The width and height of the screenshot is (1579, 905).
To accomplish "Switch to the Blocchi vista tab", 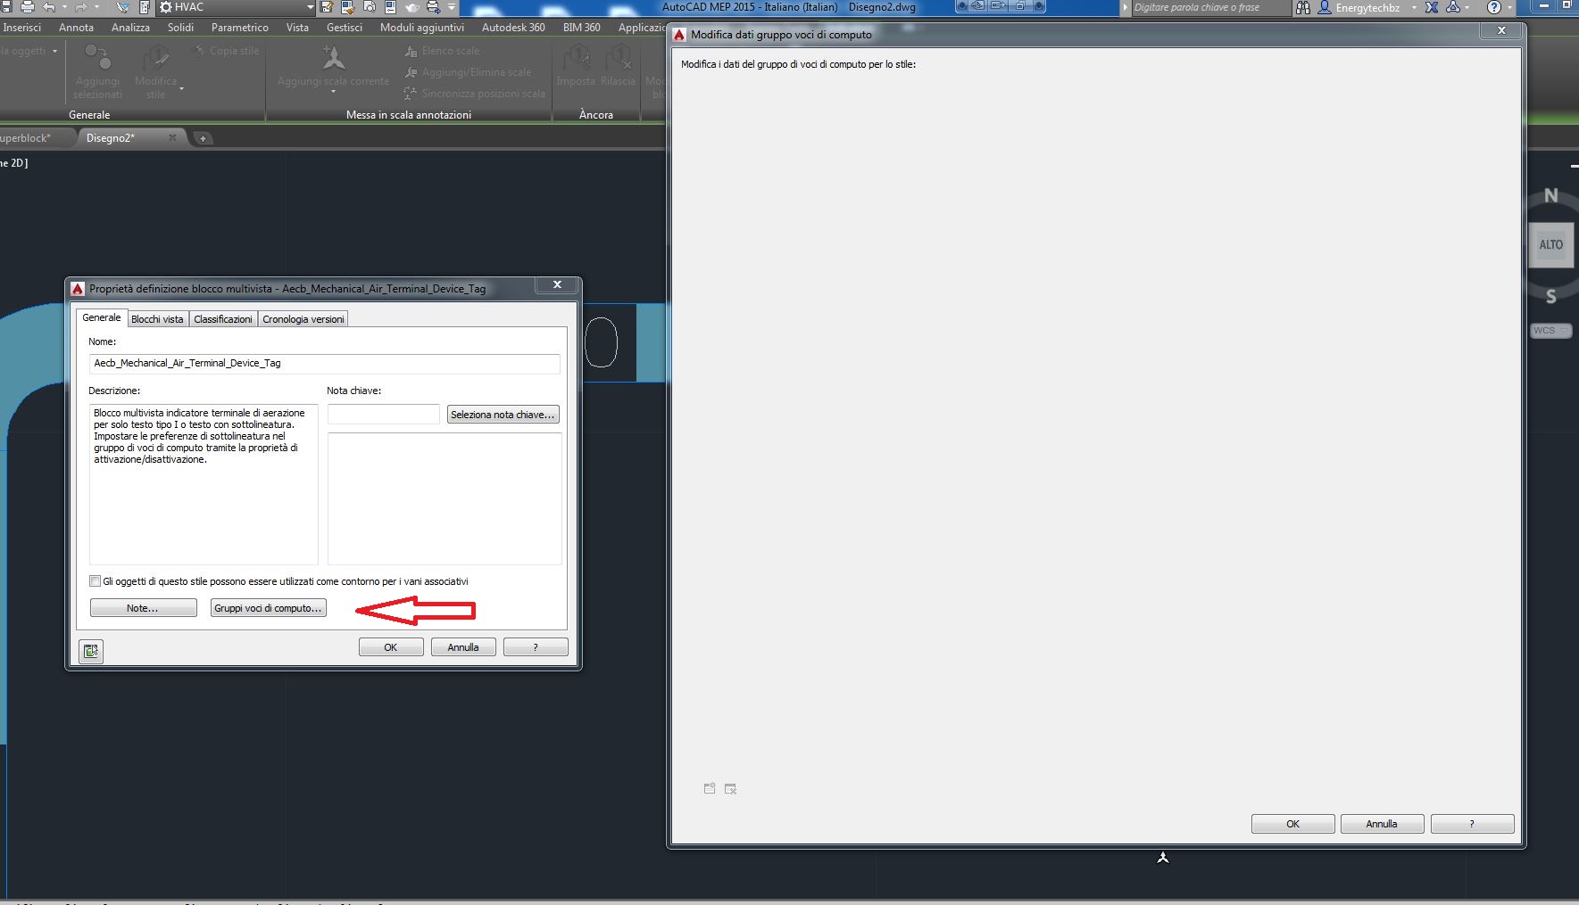I will [157, 319].
